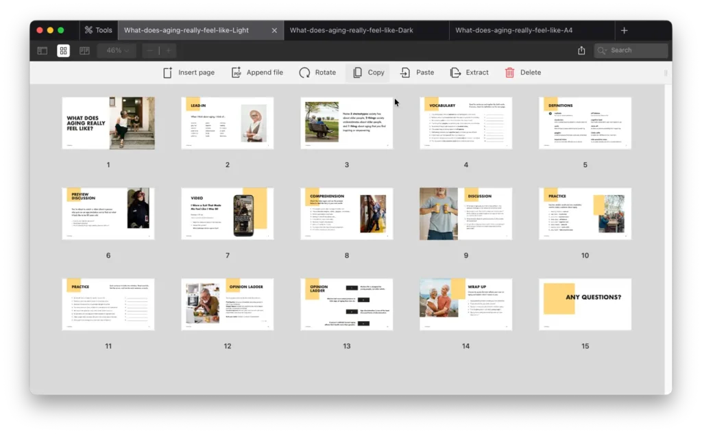Toggle the page thumbnails grid view
The width and height of the screenshot is (702, 434).
pos(63,51)
